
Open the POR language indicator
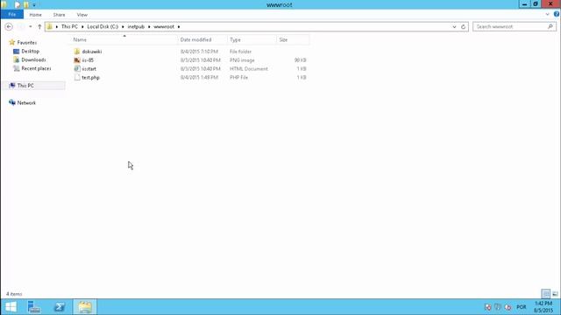pyautogui.click(x=521, y=307)
